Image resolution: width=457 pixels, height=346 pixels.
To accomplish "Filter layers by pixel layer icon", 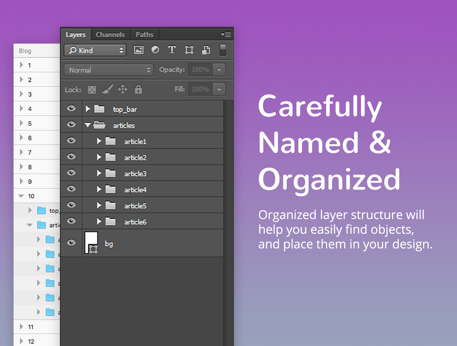I will coord(139,50).
